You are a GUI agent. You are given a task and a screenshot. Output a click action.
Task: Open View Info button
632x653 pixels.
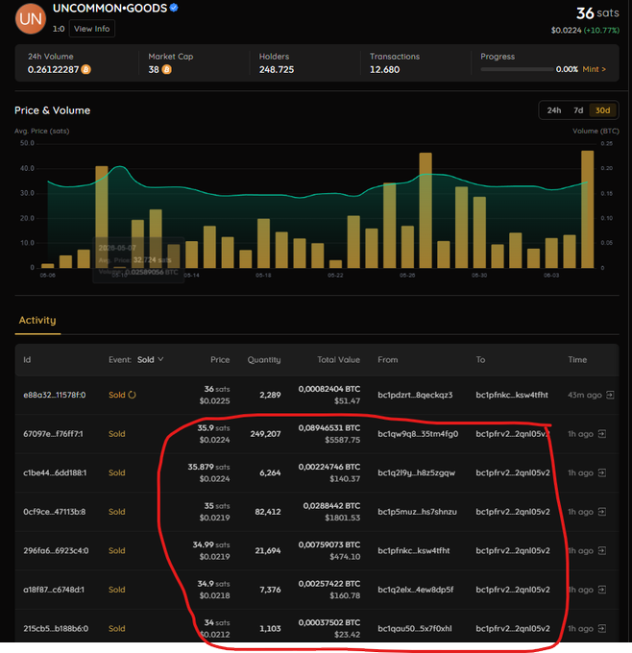(91, 29)
